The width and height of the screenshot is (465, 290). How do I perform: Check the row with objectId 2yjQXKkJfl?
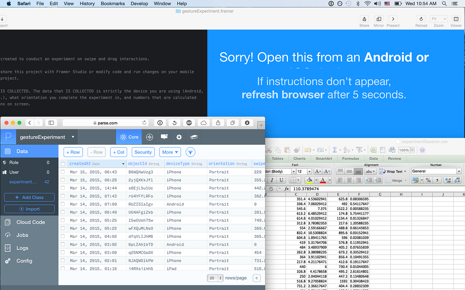point(63,180)
